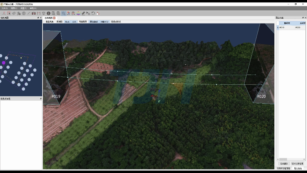Click the 3D cube toolbar icon

click(43, 13)
